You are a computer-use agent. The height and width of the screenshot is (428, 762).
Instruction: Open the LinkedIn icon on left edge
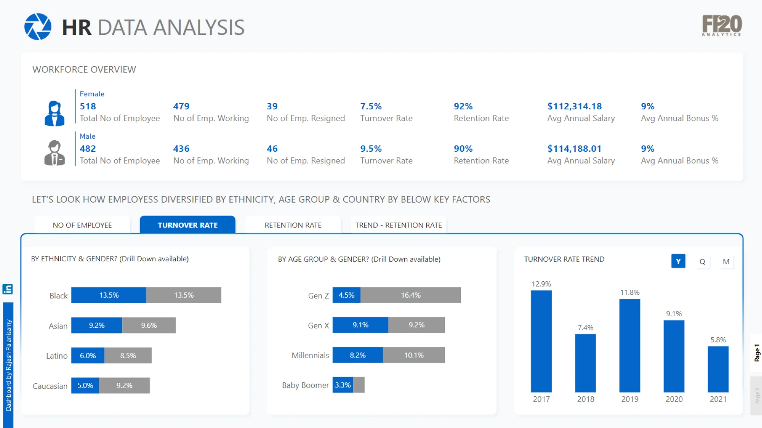pos(8,289)
